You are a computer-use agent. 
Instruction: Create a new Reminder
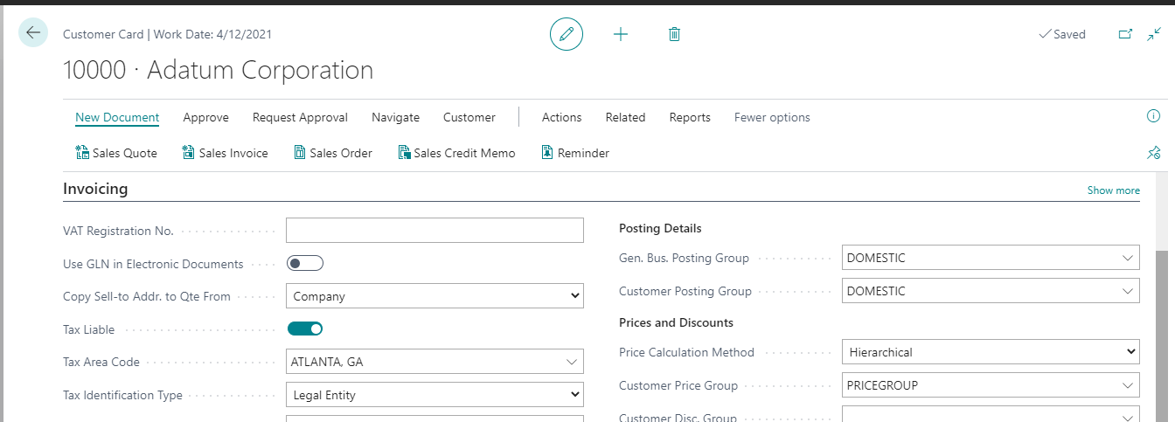[x=575, y=153]
